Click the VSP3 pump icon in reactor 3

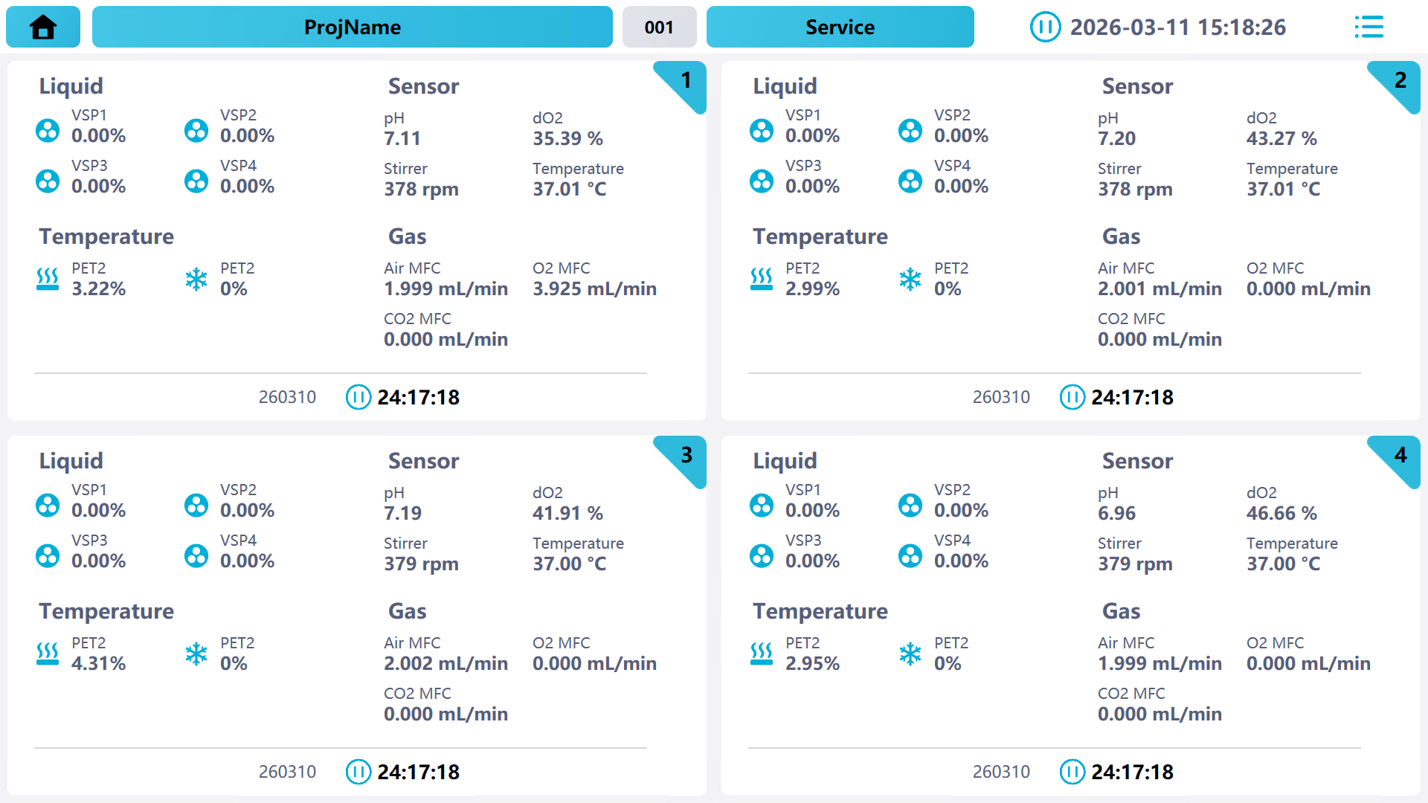48,555
